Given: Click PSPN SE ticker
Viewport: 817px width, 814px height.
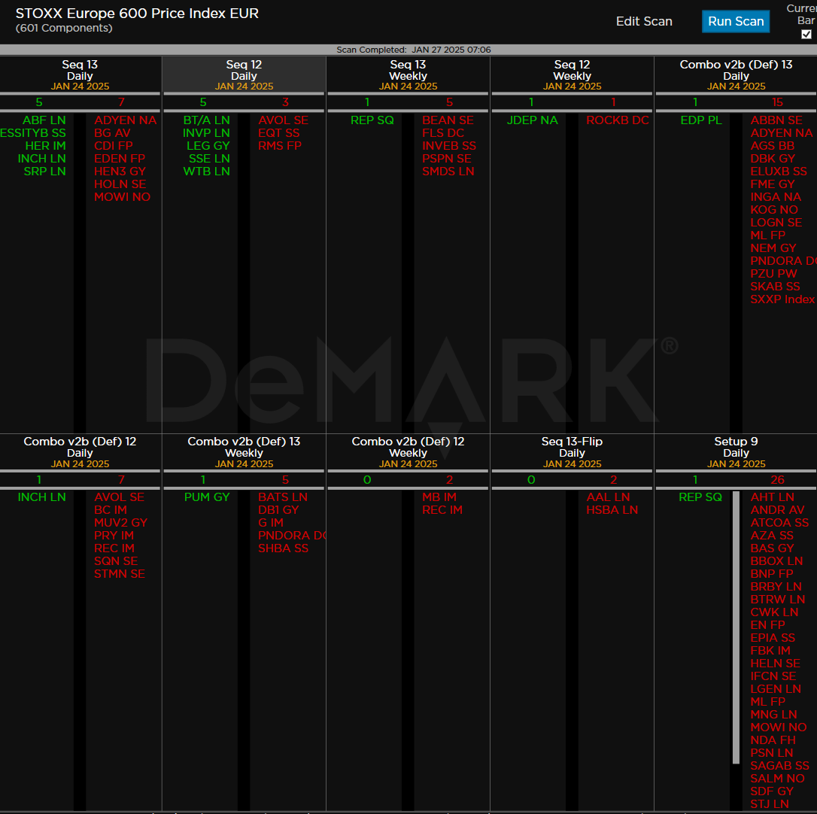Looking at the screenshot, I should (447, 159).
